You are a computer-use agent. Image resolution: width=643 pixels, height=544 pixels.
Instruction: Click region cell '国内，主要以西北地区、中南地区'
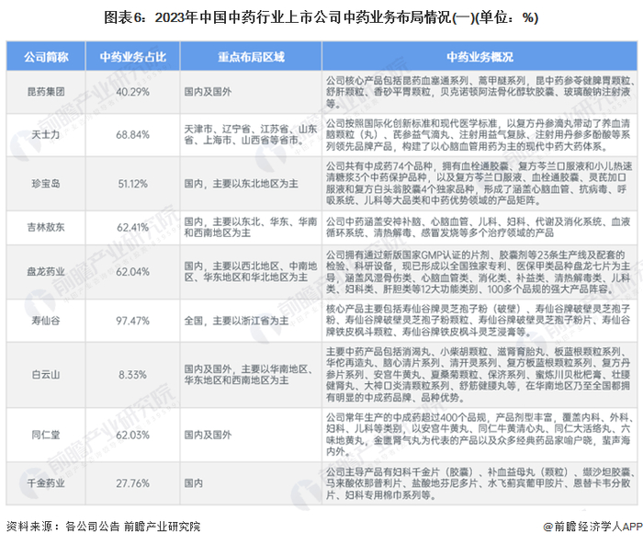point(251,272)
